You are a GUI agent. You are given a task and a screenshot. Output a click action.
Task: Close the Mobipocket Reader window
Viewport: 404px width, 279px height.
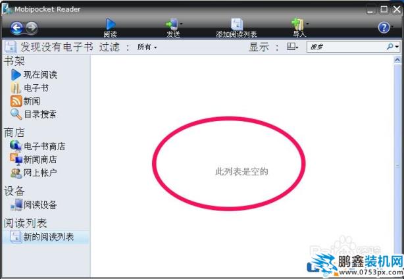pyautogui.click(x=397, y=9)
